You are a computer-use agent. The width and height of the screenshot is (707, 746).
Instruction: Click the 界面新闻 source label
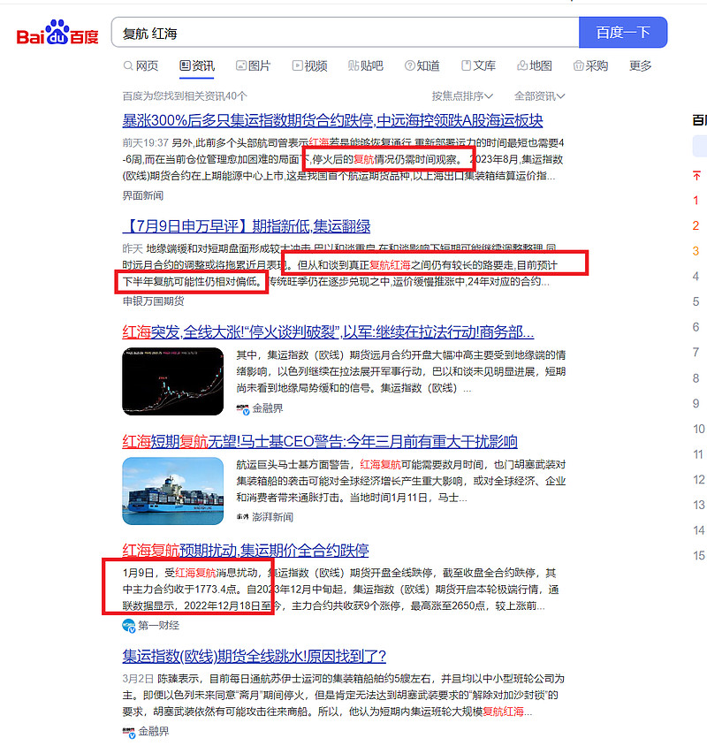[143, 195]
